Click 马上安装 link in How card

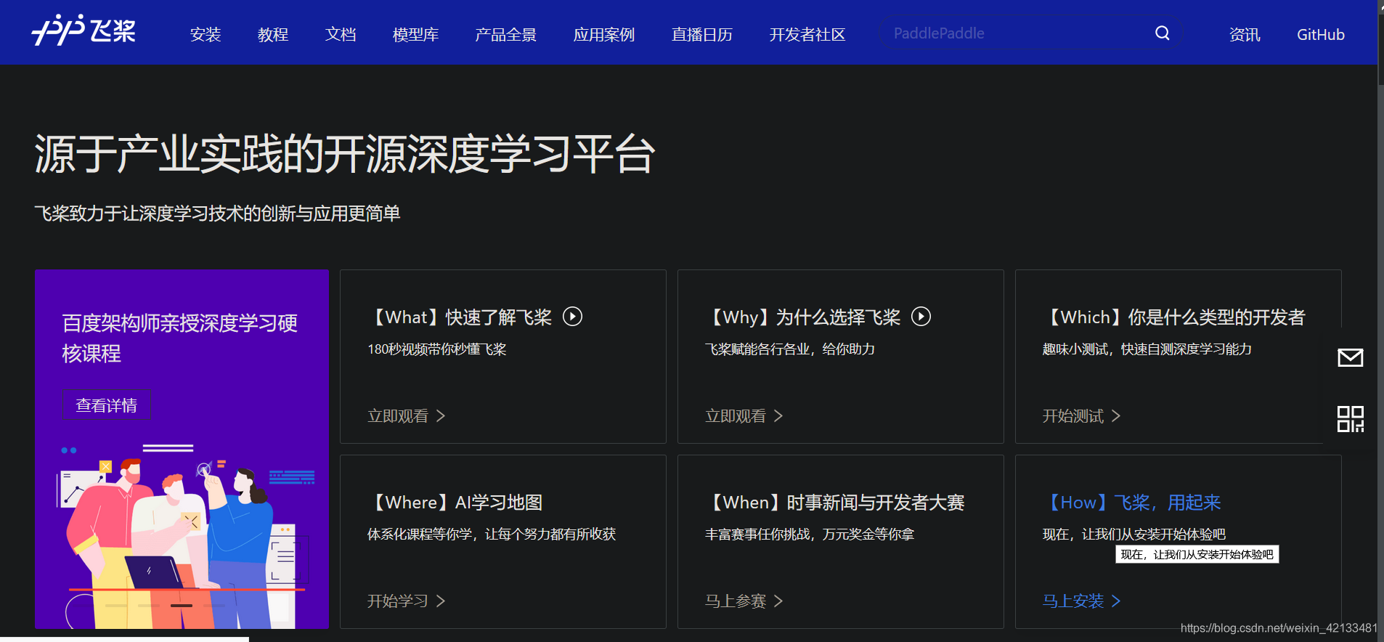(1073, 601)
